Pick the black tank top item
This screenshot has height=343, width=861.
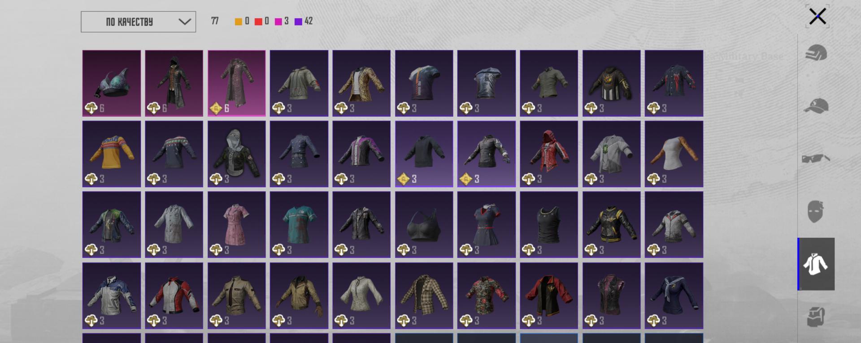point(549,225)
